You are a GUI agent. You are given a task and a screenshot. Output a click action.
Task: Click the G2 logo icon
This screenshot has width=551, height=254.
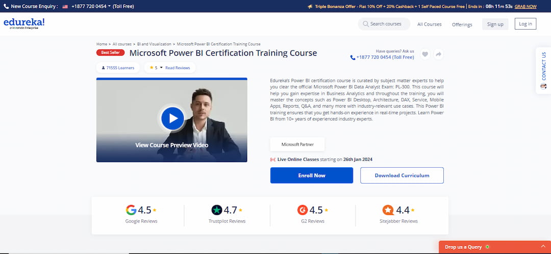coord(303,210)
